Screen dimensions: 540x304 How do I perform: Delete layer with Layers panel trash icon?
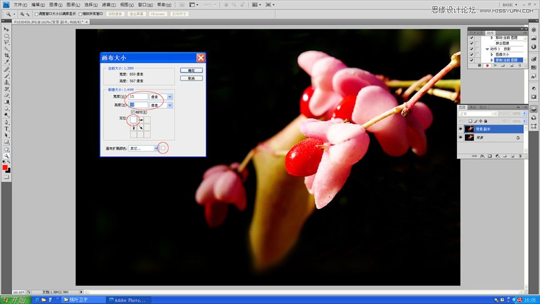point(520,156)
